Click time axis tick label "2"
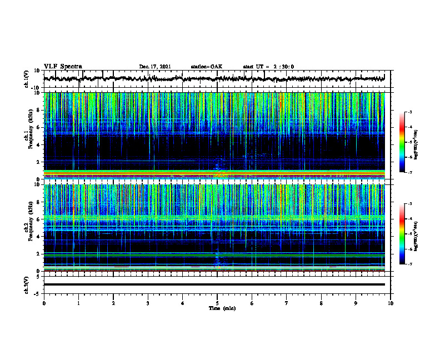This screenshot has height=340, width=440. tap(113, 303)
